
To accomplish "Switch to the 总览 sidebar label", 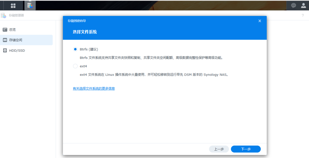I will 12,30.
